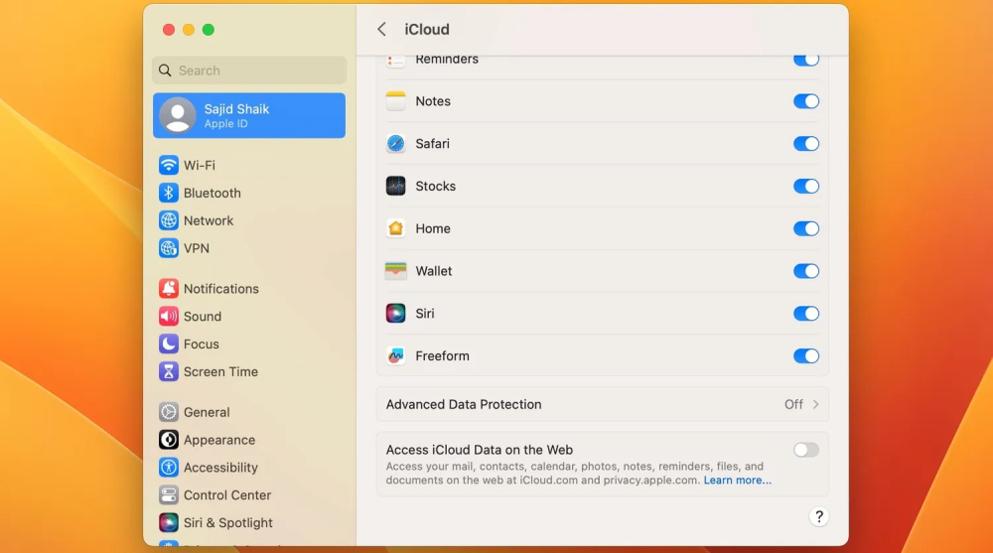The height and width of the screenshot is (553, 993).
Task: Switch off Home iCloud sync
Action: click(x=806, y=228)
